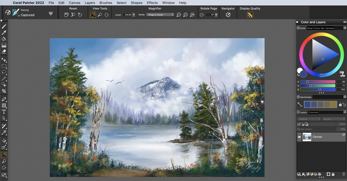Select the Layer Adjuster tool

[4, 60]
